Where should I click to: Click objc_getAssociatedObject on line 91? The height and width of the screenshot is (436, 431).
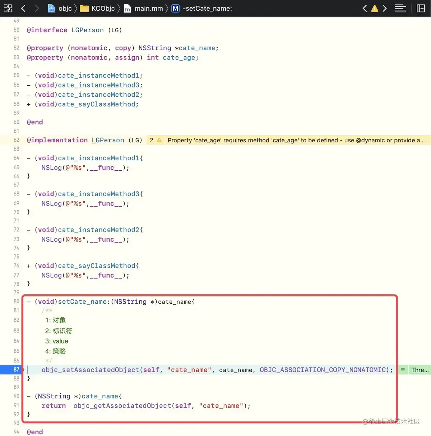point(122,406)
